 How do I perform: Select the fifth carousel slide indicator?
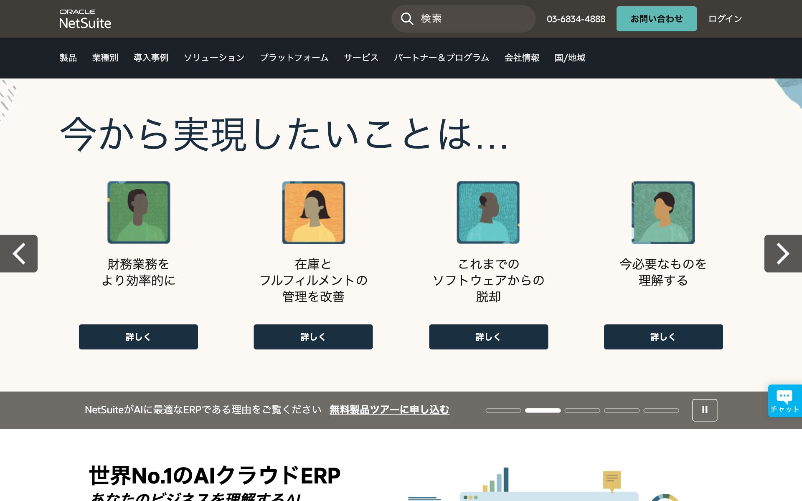pyautogui.click(x=661, y=410)
